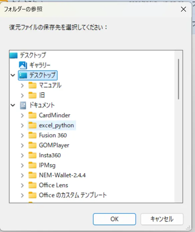Select the CardMinder folder label
The width and height of the screenshot is (195, 232).
(x=55, y=115)
